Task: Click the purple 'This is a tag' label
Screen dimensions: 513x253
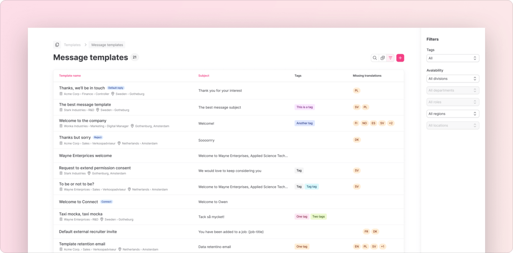Action: (x=305, y=107)
